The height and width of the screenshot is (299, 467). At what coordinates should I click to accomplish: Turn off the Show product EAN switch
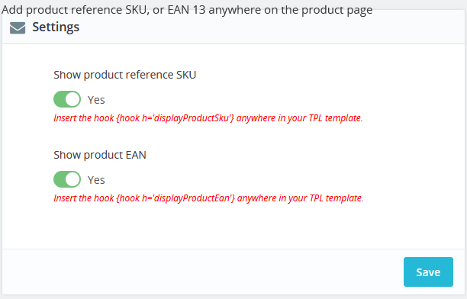click(67, 179)
